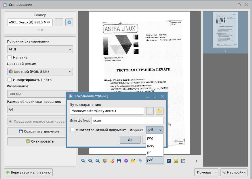Expand the Цветовой режим combo box
The width and height of the screenshot is (252, 179).
click(40, 72)
